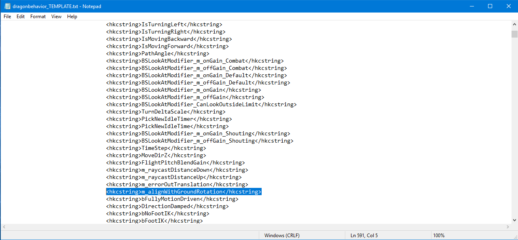This screenshot has height=240, width=518.
Task: Click the IsTurningRight line
Action: coord(166,32)
